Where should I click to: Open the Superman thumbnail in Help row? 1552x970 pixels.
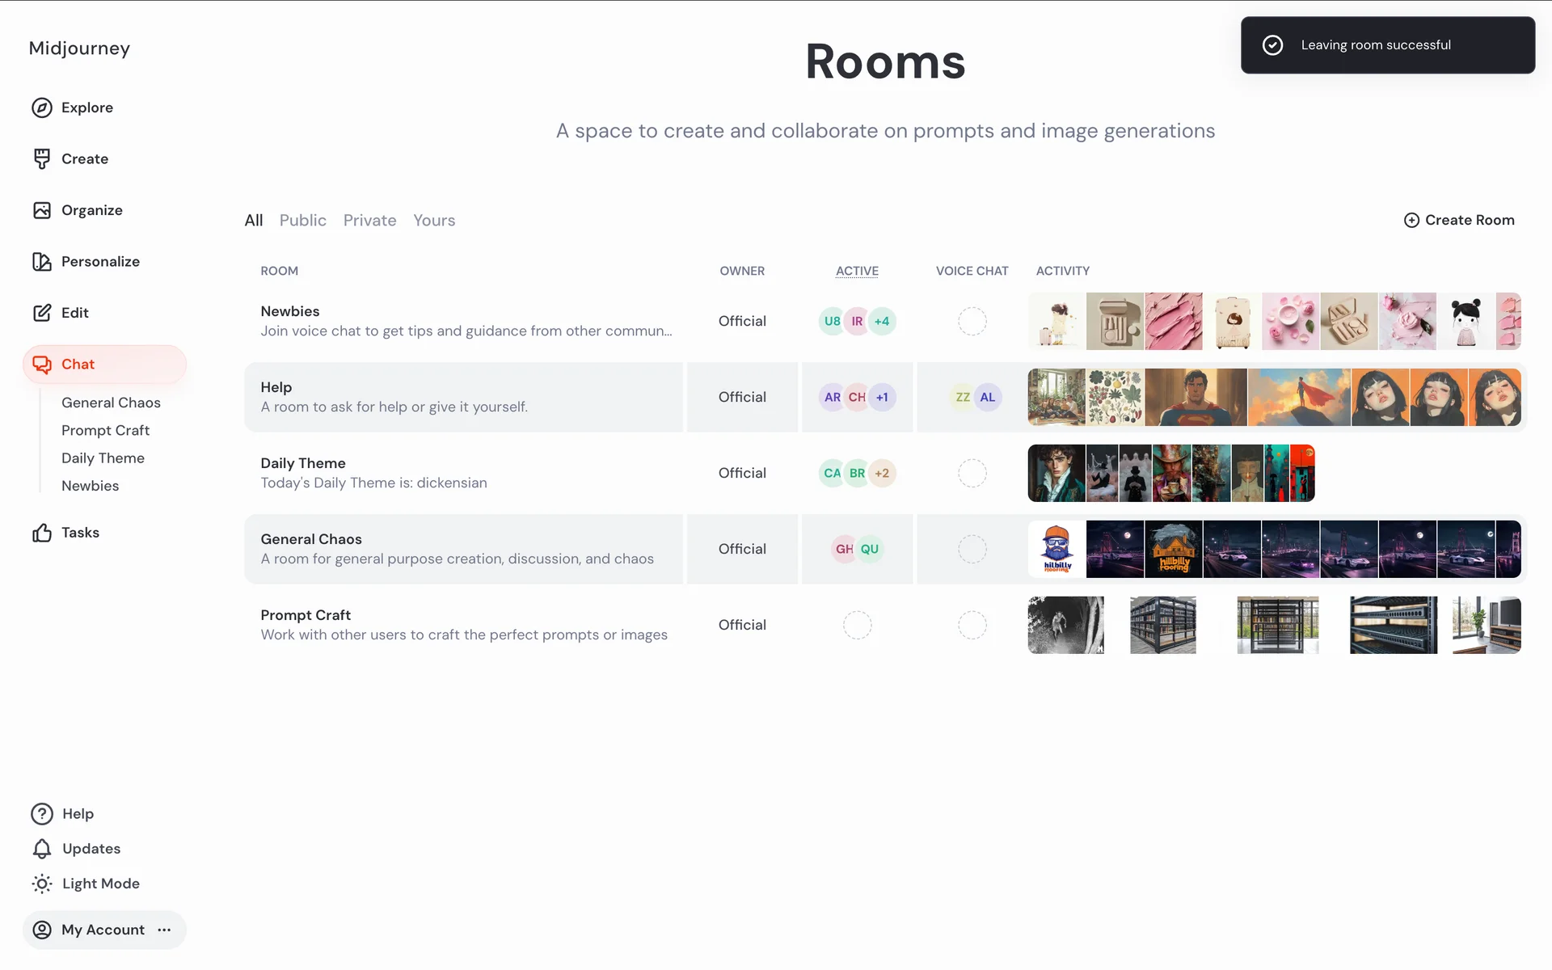pos(1196,398)
